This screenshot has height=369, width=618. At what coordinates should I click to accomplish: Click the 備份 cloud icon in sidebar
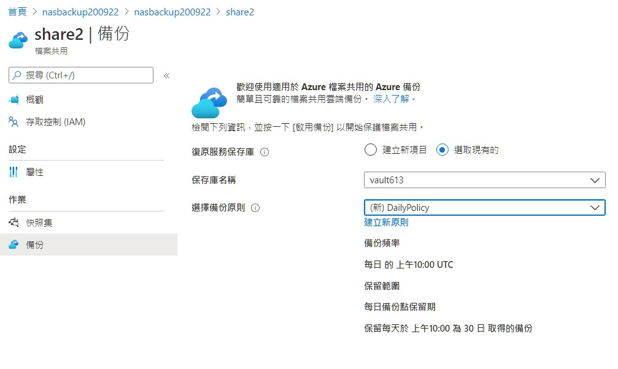[x=14, y=245]
